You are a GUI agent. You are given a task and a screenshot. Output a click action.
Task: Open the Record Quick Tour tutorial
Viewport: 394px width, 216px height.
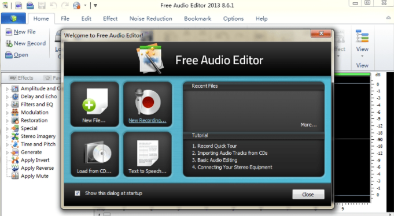(214, 146)
